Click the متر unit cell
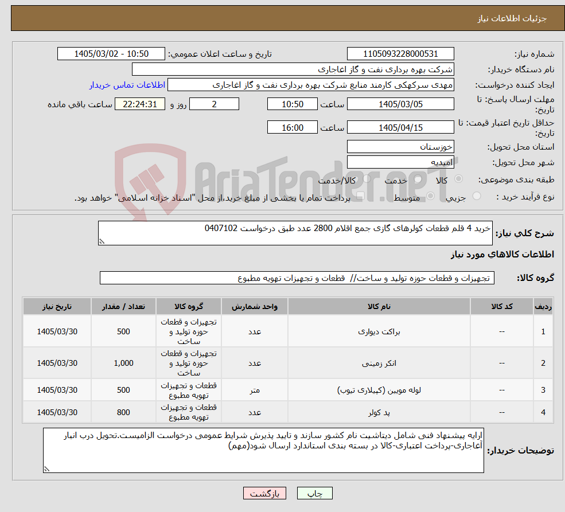This screenshot has height=512, width=565. click(x=255, y=390)
